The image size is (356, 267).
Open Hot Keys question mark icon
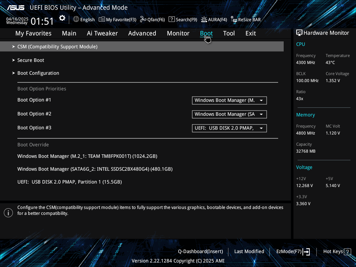pos(347,252)
